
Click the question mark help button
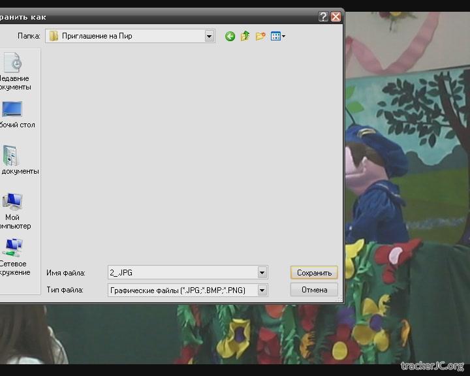pyautogui.click(x=323, y=17)
